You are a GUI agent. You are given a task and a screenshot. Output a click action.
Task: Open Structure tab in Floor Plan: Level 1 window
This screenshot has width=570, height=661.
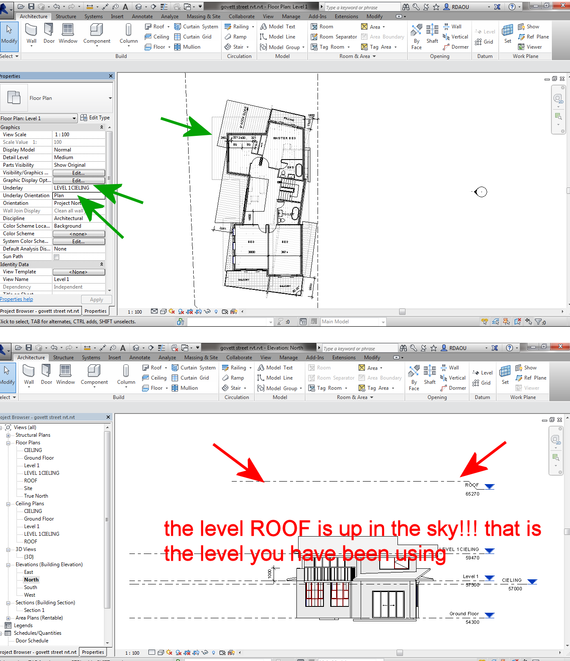pyautogui.click(x=66, y=17)
